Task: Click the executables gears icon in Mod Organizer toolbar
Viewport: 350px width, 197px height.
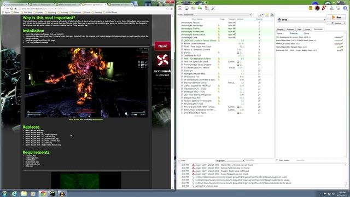Action: 200,8
